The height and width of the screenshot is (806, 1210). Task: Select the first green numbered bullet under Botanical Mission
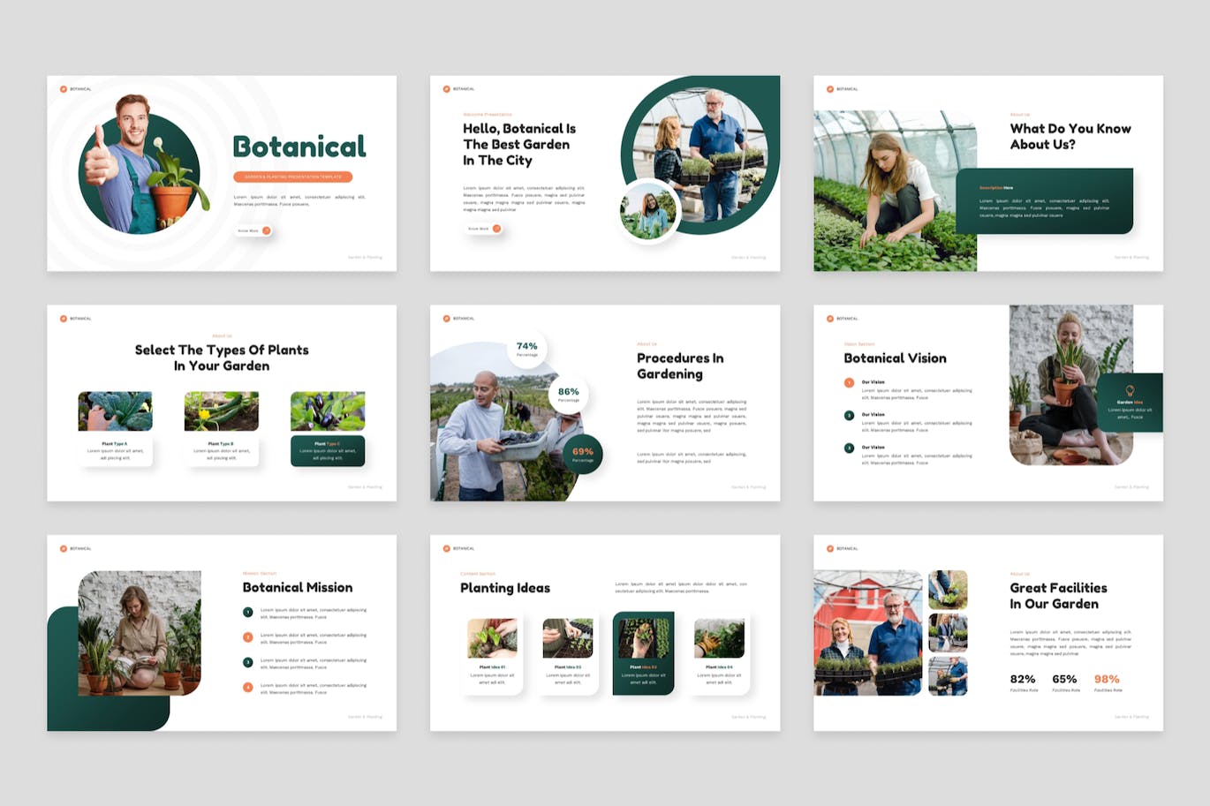248,612
